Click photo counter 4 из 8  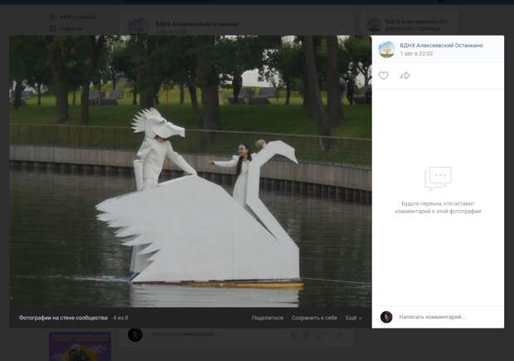pyautogui.click(x=120, y=318)
